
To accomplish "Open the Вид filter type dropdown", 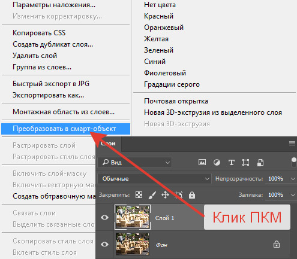I will [x=134, y=163].
